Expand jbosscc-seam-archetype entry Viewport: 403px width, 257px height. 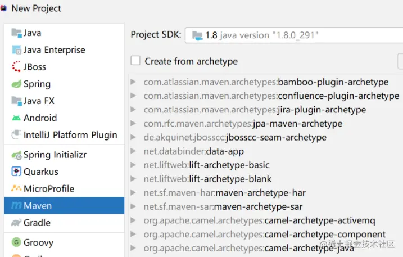coord(133,137)
